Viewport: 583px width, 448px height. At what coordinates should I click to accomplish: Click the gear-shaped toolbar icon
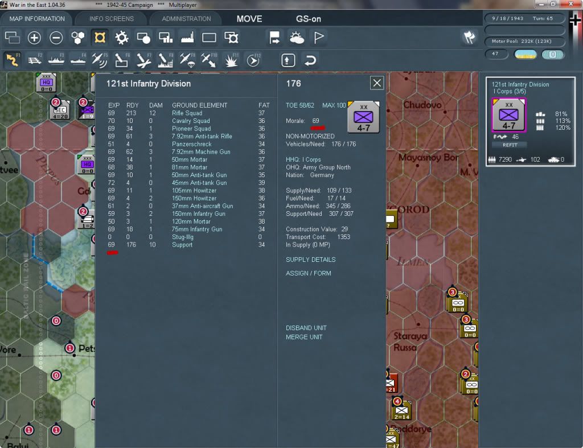122,38
